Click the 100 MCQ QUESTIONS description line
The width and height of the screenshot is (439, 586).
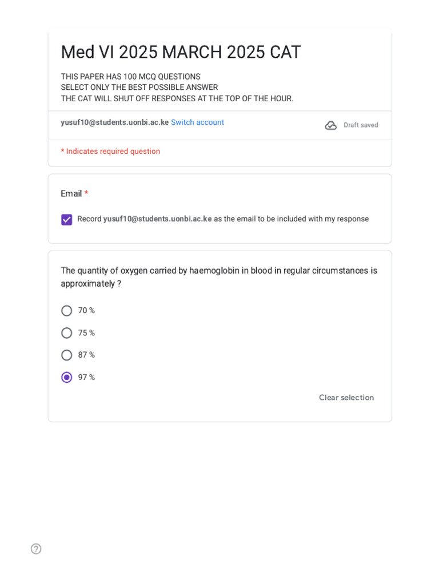[130, 77]
